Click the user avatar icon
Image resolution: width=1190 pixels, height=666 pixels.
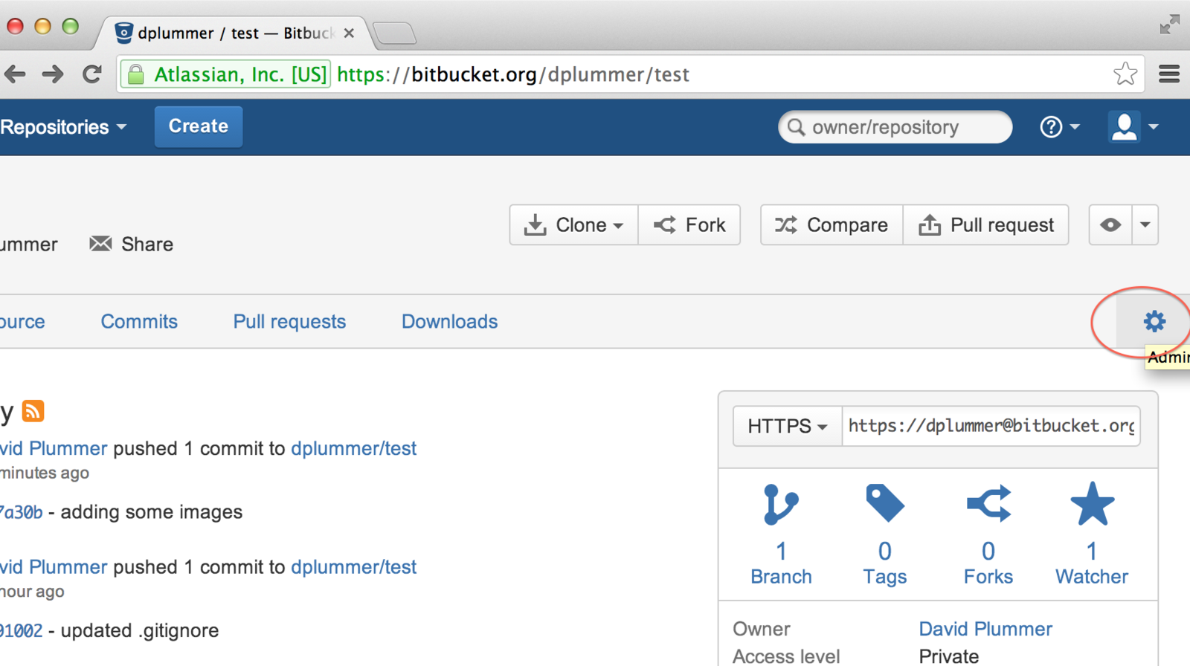click(x=1124, y=126)
